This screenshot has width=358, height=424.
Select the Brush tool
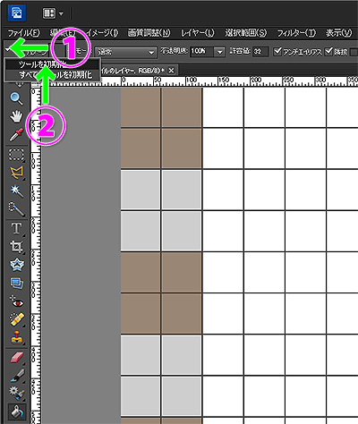pos(17,375)
